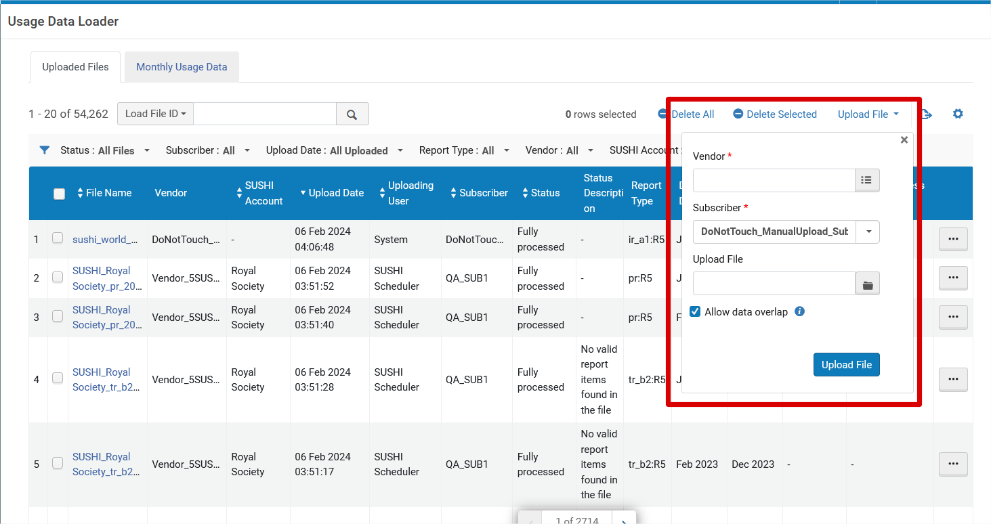The height and width of the screenshot is (524, 991).
Task: Sort table by SUSHI Account column
Action: pos(259,193)
